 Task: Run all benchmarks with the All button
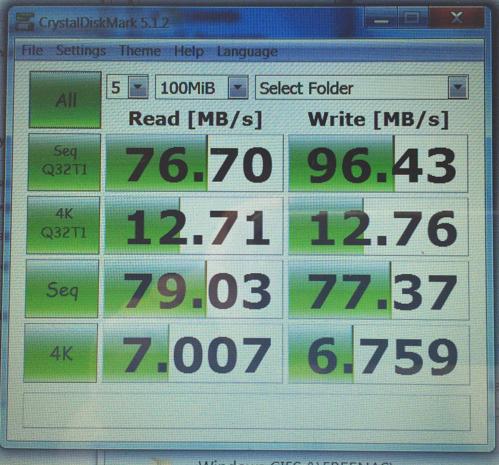(65, 100)
